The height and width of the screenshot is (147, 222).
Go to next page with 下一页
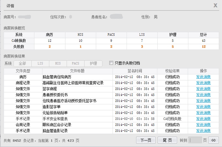[146, 140]
